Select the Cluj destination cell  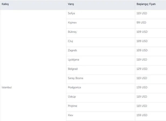pyautogui.click(x=71, y=41)
